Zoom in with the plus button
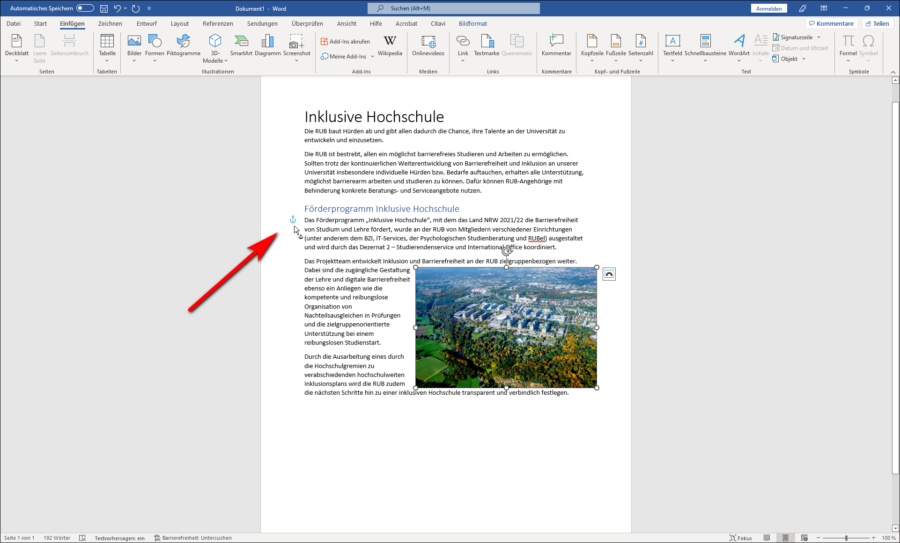Viewport: 900px width, 543px height. click(x=874, y=538)
